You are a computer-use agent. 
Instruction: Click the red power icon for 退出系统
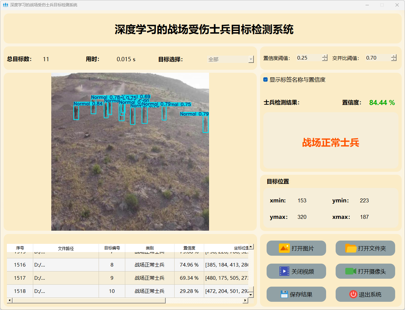pos(353,294)
